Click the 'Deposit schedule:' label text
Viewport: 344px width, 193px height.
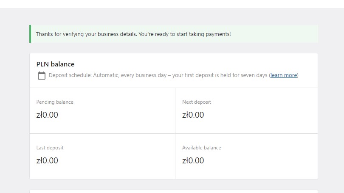(x=70, y=75)
